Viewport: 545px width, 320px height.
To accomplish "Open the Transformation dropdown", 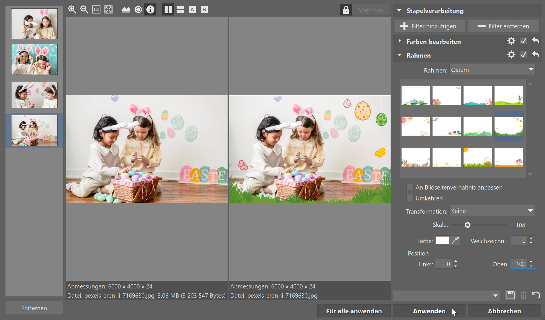I will (x=492, y=211).
